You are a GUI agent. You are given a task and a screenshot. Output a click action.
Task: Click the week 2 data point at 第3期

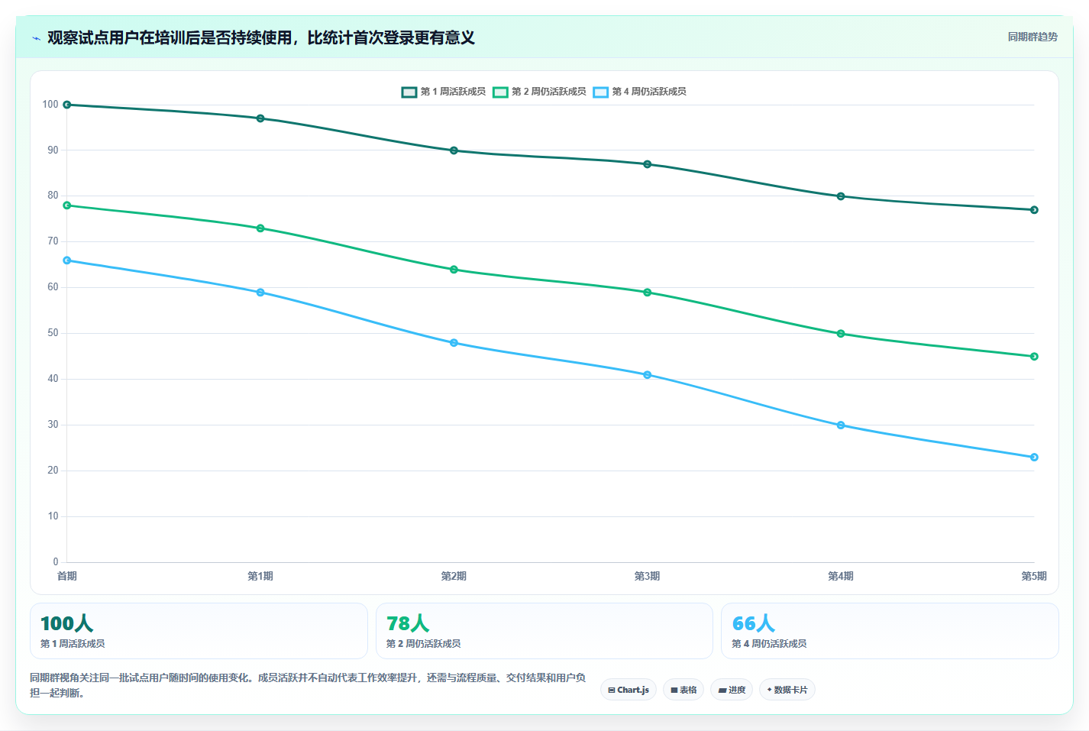coord(648,293)
